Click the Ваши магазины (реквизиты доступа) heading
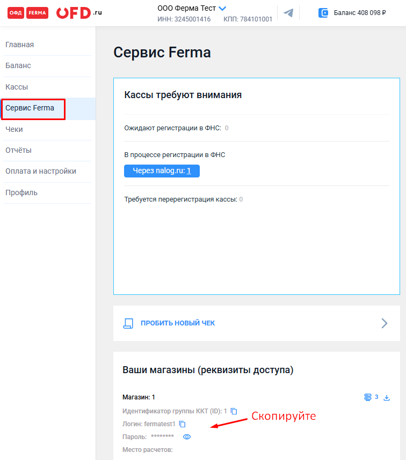This screenshot has width=406, height=460. click(x=208, y=369)
